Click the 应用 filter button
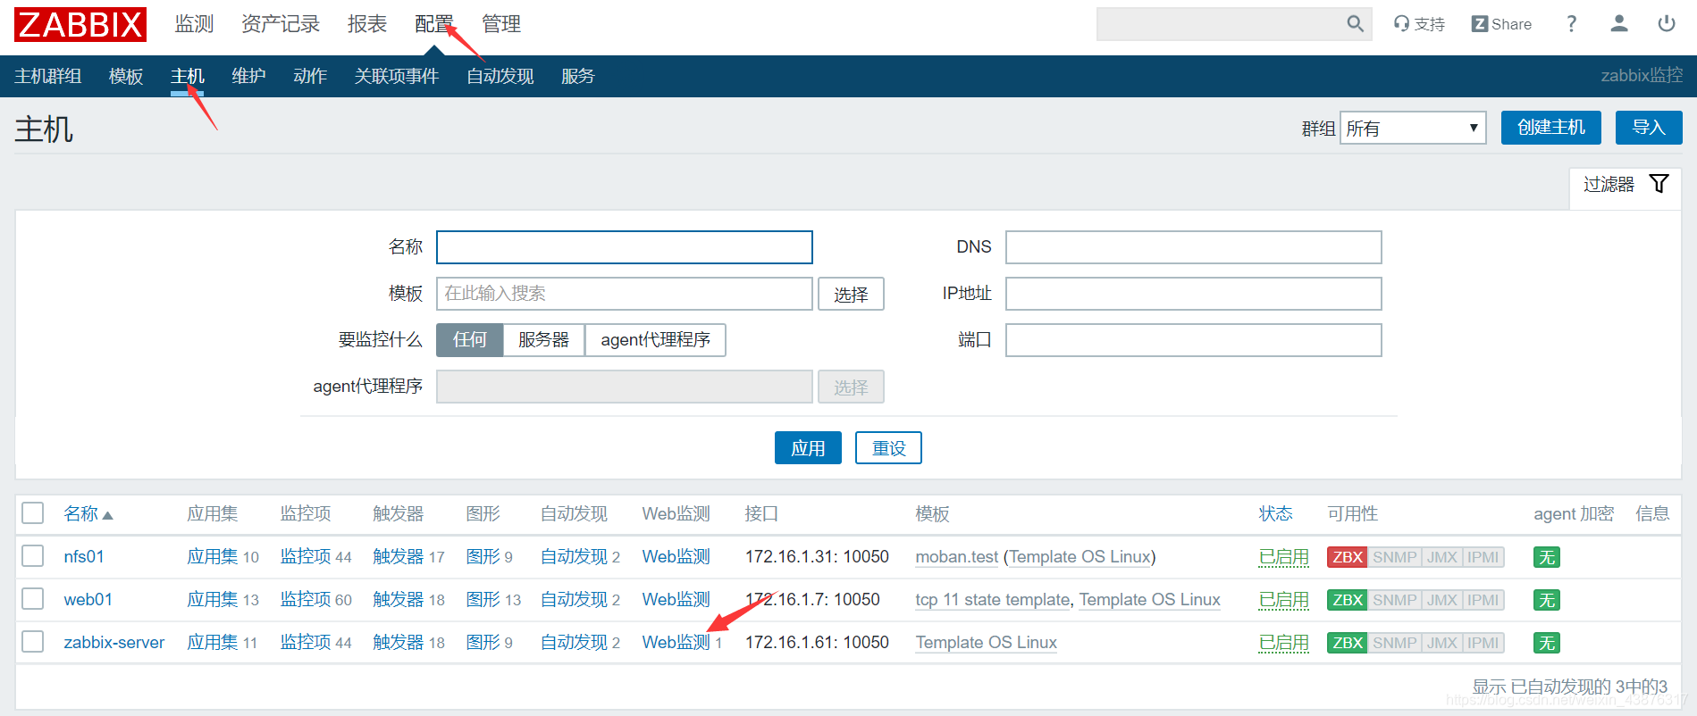Viewport: 1697px width, 716px height. (808, 448)
